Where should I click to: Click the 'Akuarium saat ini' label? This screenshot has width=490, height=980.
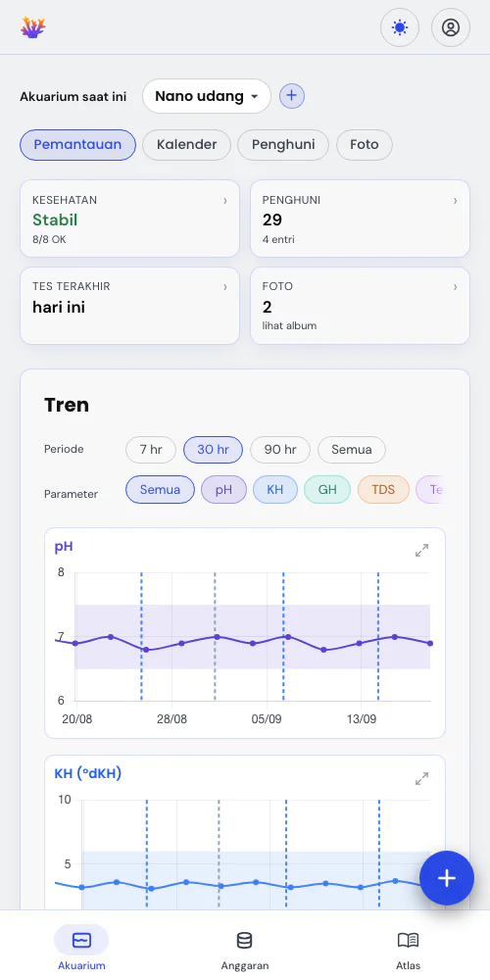(x=73, y=97)
